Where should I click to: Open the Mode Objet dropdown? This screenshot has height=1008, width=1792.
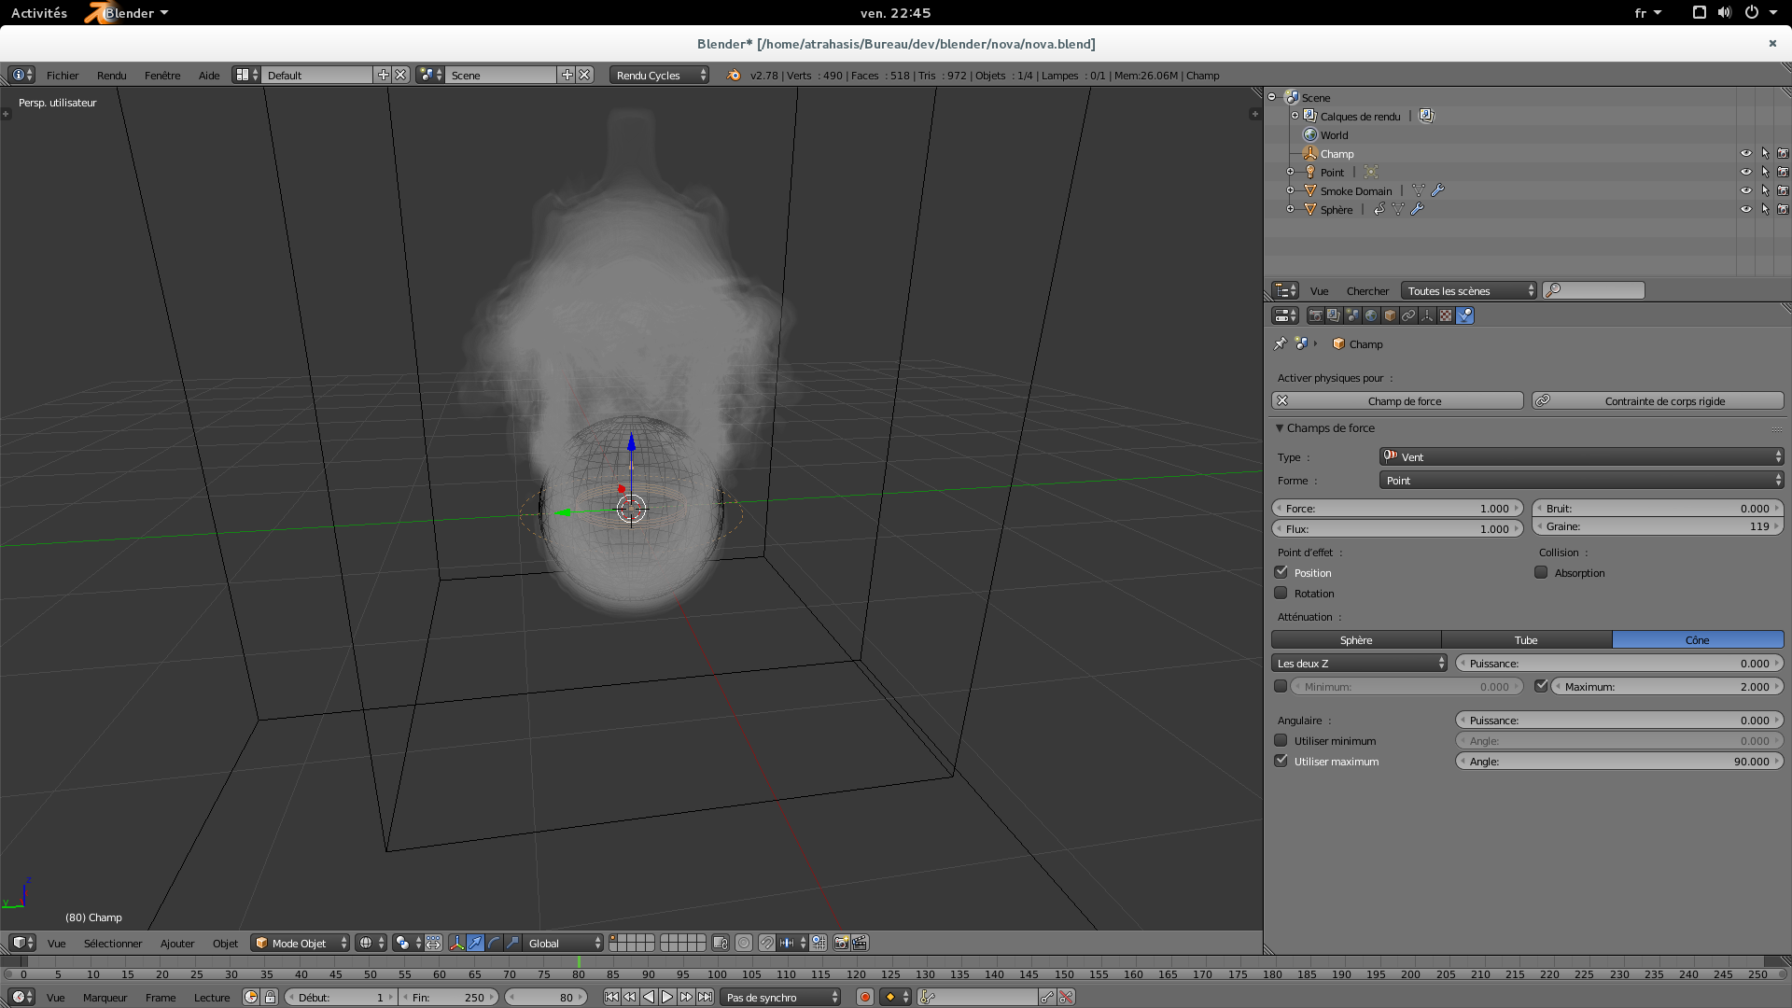301,943
